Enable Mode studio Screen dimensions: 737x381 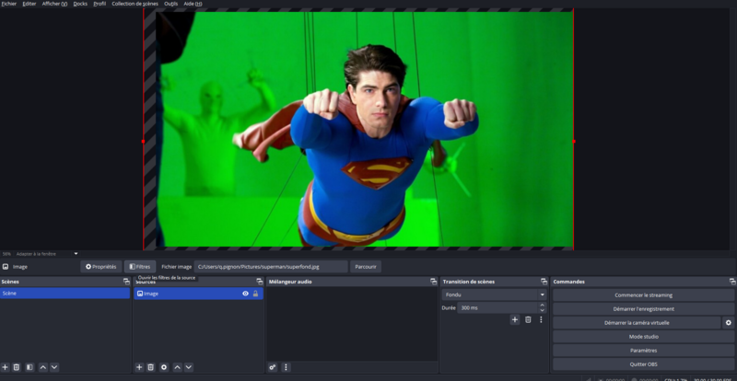tap(643, 337)
